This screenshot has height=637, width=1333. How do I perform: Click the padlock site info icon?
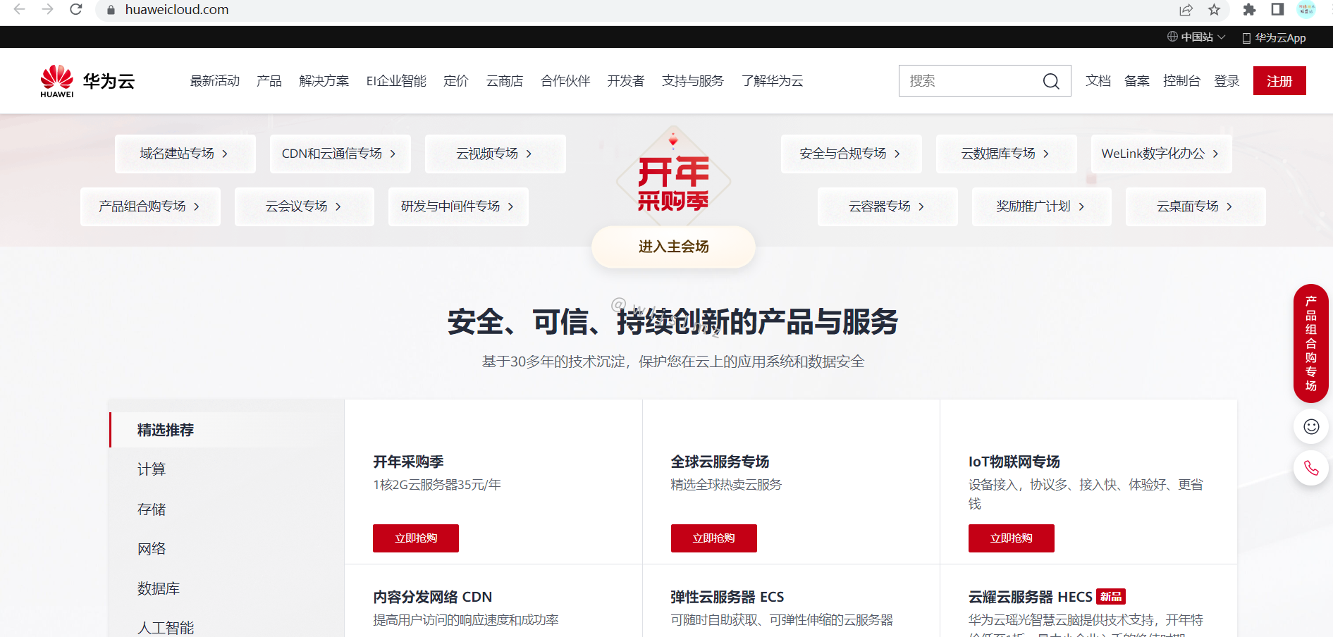coord(111,10)
